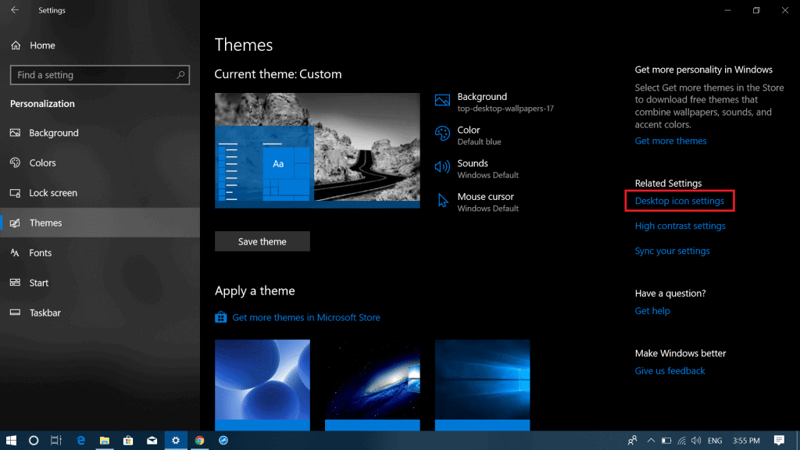Open Google Chrome from taskbar
Image resolution: width=800 pixels, height=450 pixels.
click(199, 441)
